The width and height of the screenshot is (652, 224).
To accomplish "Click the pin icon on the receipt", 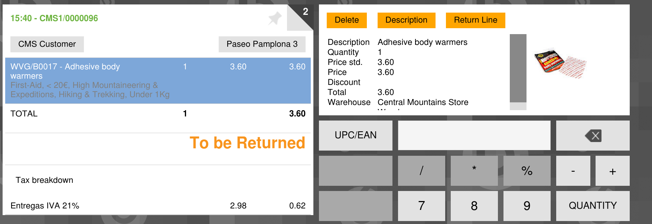I will 275,18.
